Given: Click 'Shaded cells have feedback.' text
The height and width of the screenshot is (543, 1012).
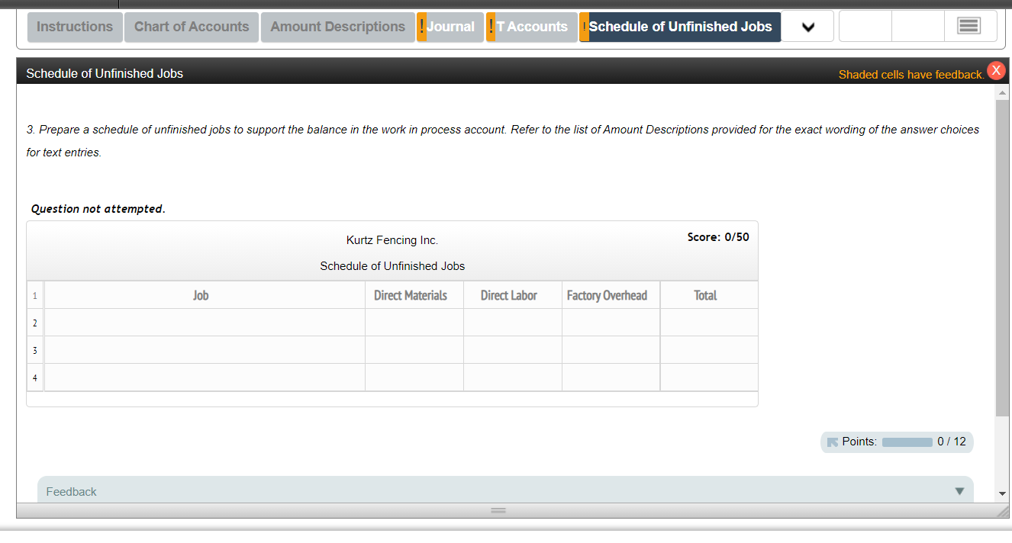Looking at the screenshot, I should click(x=911, y=75).
